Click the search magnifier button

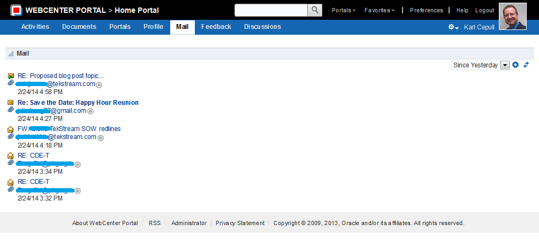point(315,10)
